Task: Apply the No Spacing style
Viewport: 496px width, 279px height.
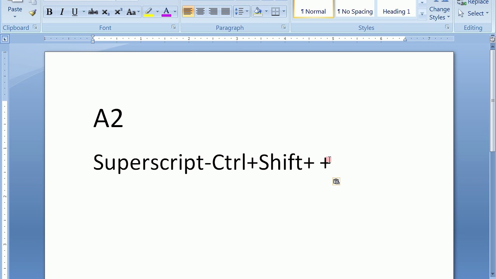Action: pyautogui.click(x=355, y=12)
